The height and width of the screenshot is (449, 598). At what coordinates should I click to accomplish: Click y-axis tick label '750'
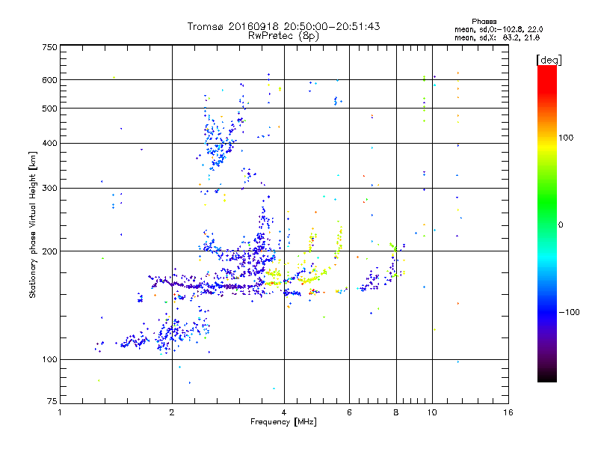[49, 47]
